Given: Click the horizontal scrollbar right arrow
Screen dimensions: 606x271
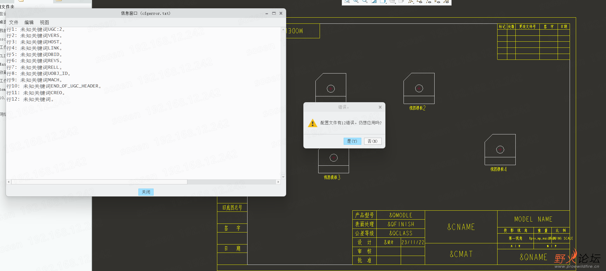Looking at the screenshot, I should coord(278,182).
